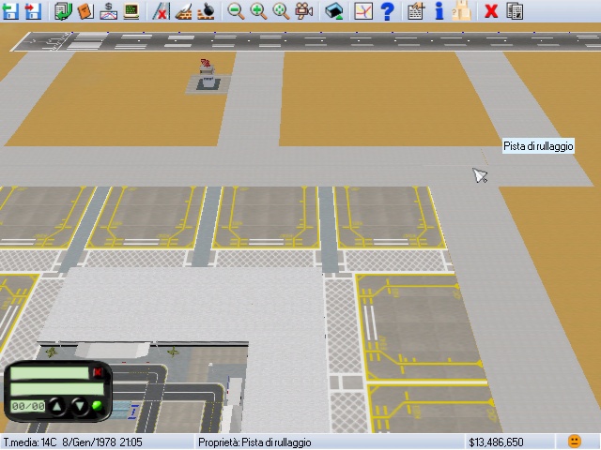The image size is (601, 450).
Task: Zoom in with the plus magnifier
Action: coord(258,10)
